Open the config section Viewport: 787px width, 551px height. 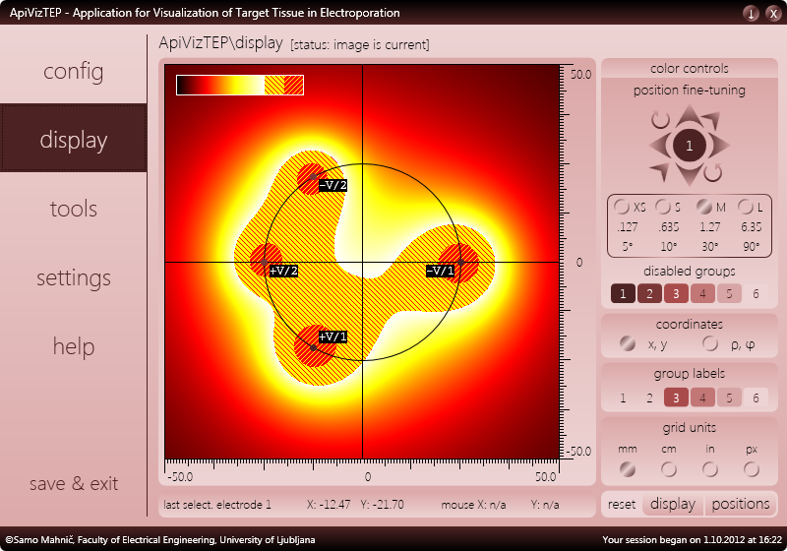point(73,71)
